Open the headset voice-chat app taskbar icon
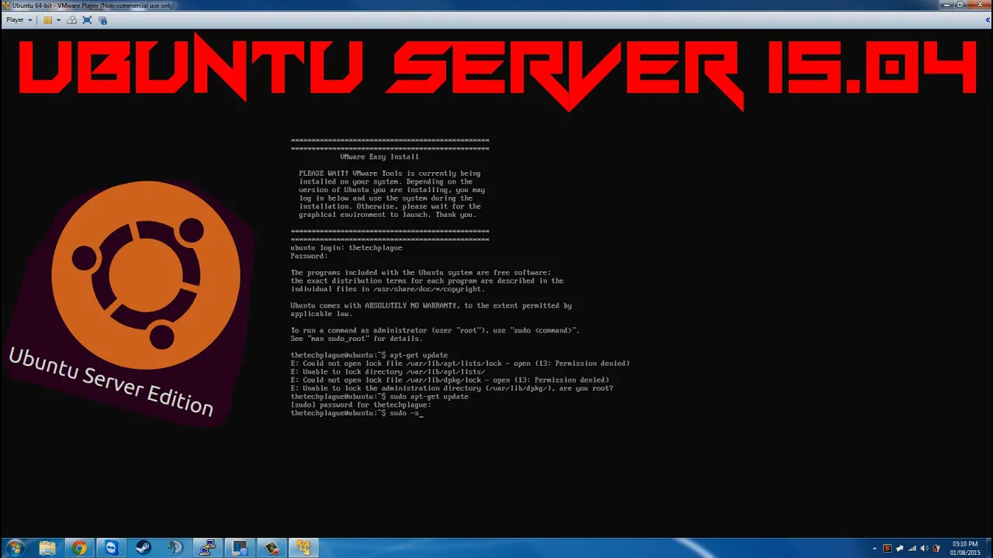 175,548
